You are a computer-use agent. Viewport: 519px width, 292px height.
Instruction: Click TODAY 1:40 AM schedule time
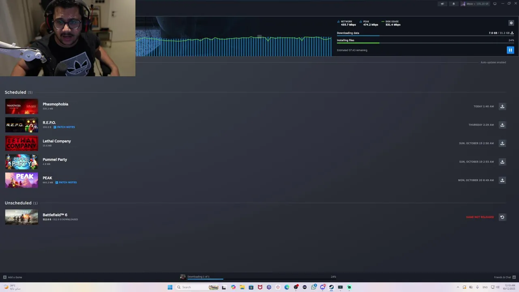click(x=484, y=106)
